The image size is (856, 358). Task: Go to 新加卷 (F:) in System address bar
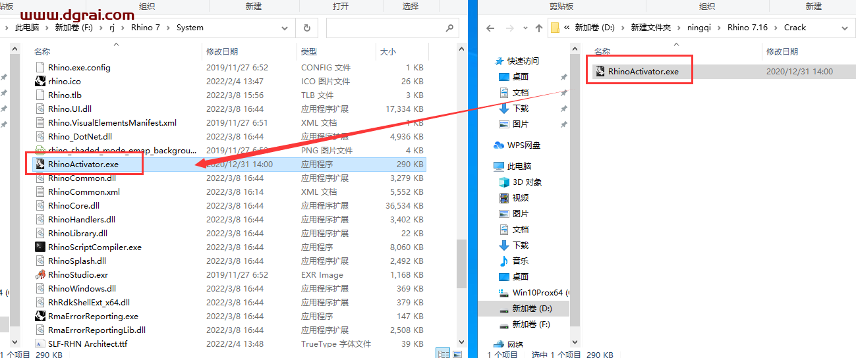(74, 28)
